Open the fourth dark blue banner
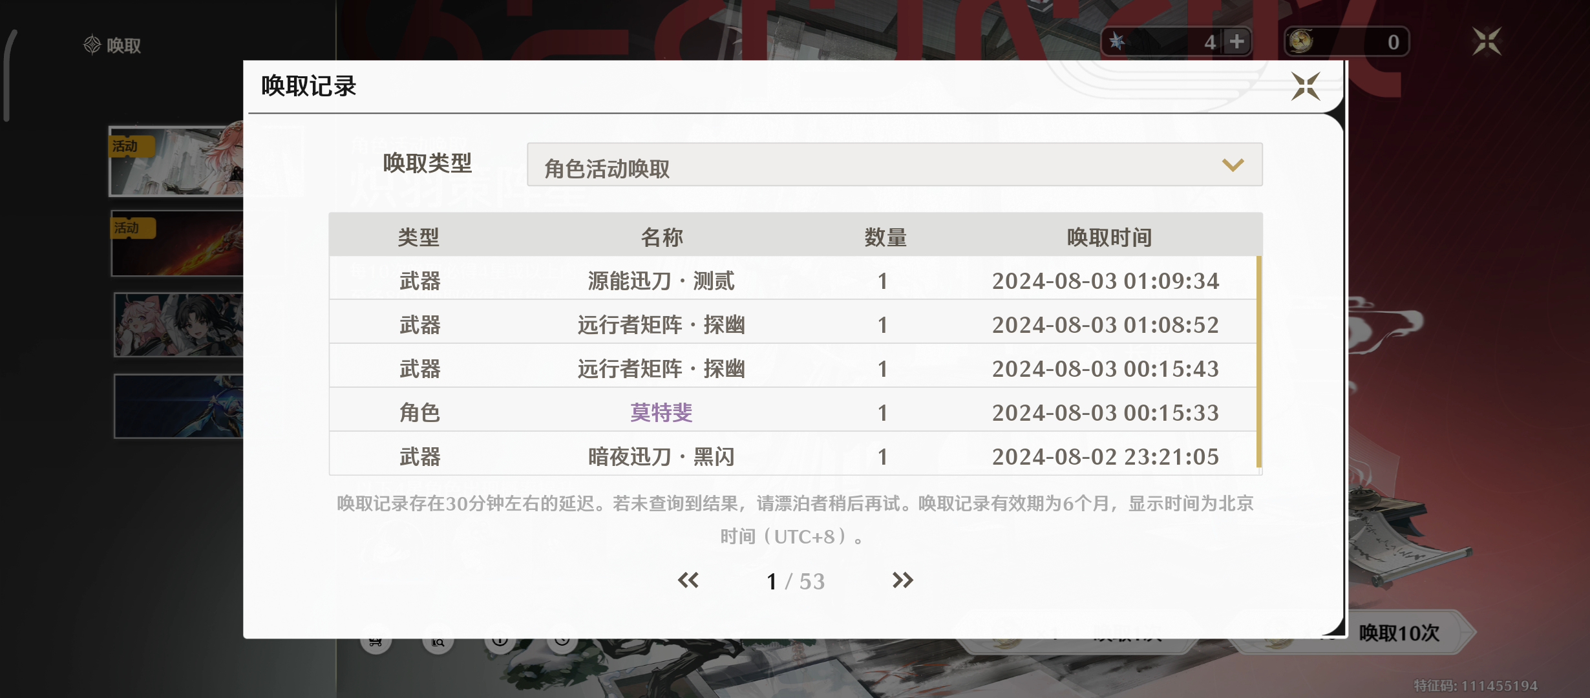This screenshot has width=1590, height=698. 178,406
